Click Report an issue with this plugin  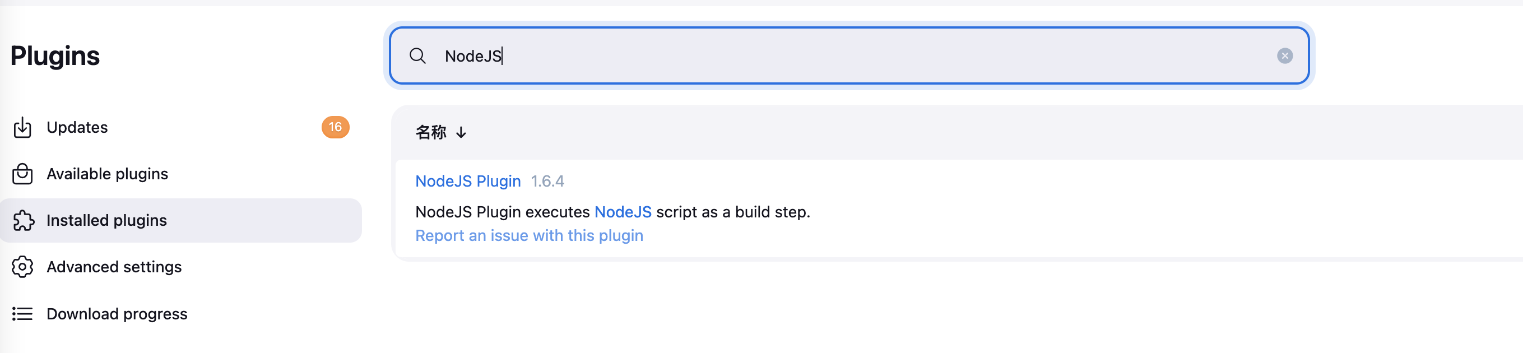(528, 235)
